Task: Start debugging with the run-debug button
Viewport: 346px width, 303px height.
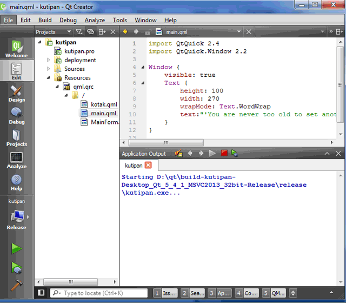Action: pyautogui.click(x=17, y=267)
